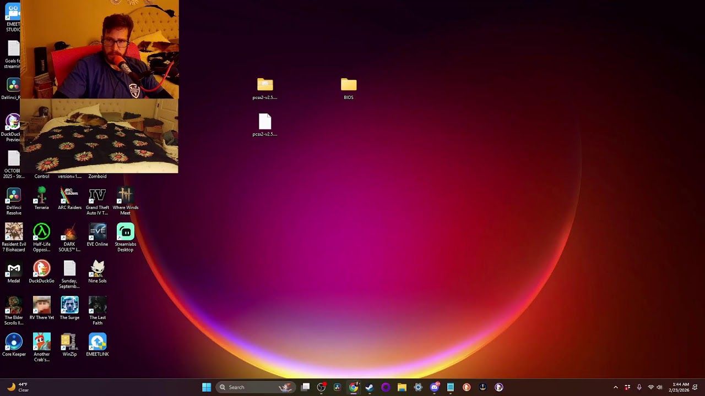Select the WinZip desktop shortcut

coord(69,345)
